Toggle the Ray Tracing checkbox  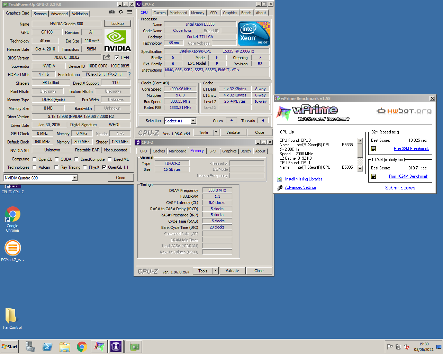point(57,167)
